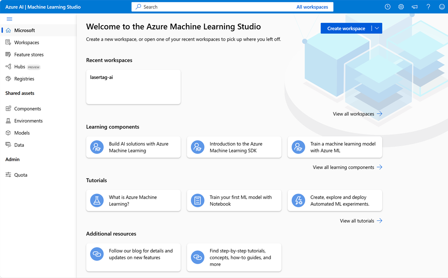Click the Feature stores sidebar icon

point(8,55)
